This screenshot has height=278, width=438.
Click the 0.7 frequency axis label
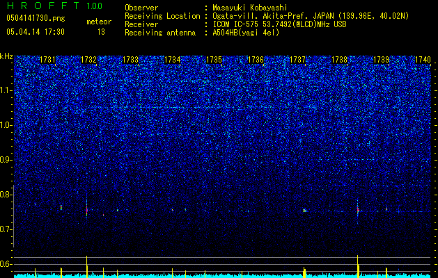[x=6, y=229]
